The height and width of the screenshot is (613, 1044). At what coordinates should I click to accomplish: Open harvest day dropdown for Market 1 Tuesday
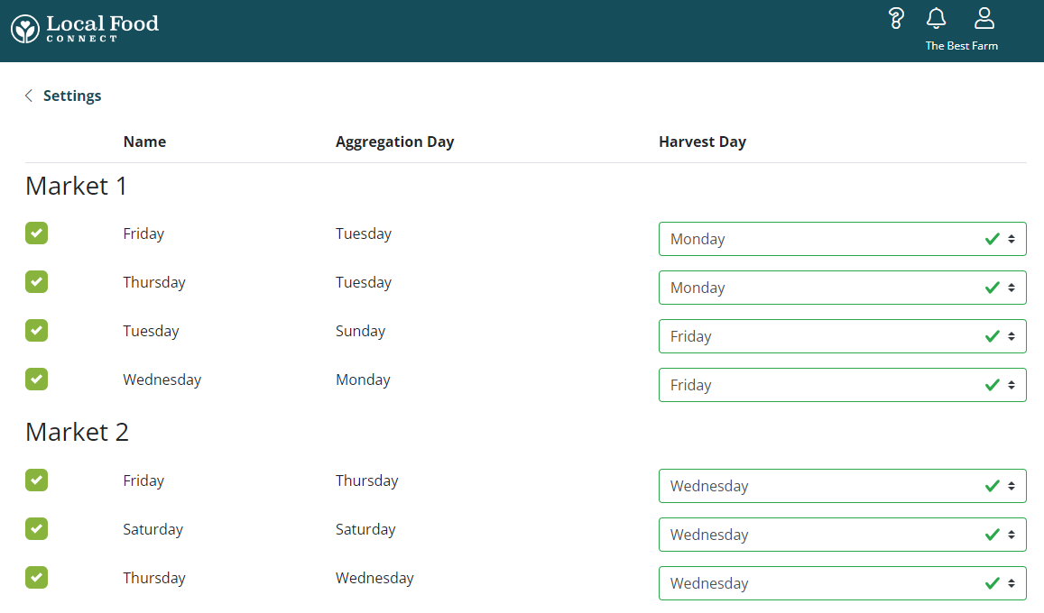tap(842, 336)
